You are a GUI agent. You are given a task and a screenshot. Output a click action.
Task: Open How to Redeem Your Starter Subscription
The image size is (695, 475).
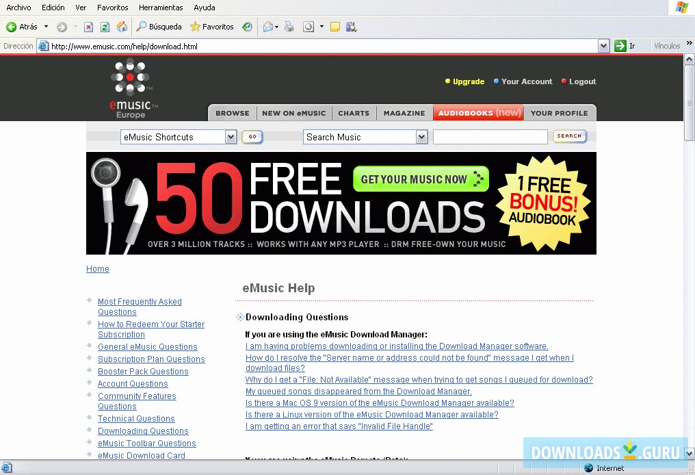click(151, 329)
